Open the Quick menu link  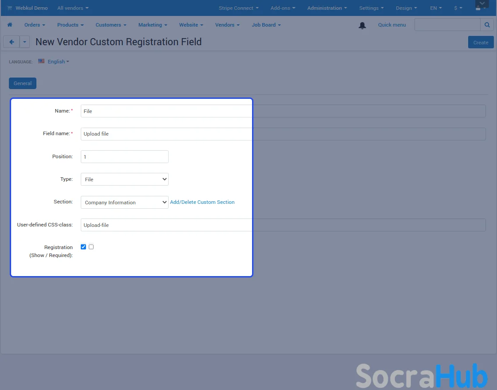392,25
